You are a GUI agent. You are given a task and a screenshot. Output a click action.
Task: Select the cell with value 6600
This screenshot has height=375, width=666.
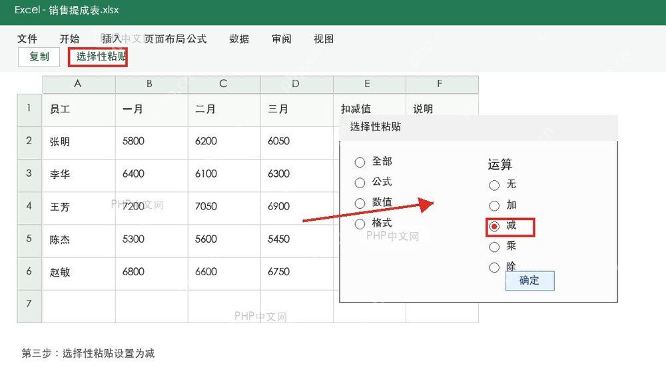click(224, 273)
